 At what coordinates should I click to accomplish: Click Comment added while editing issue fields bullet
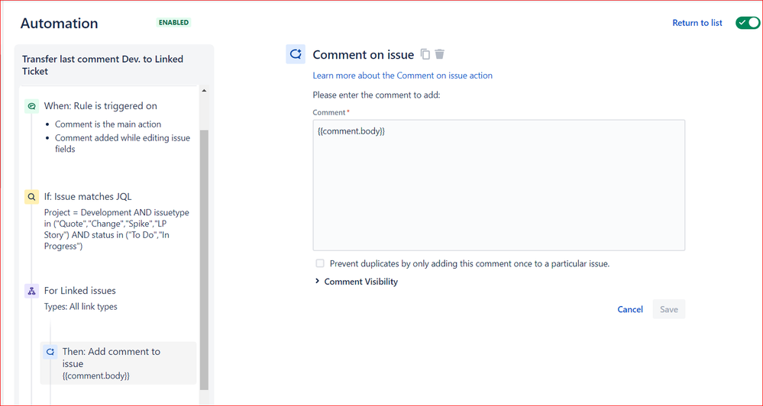point(123,143)
